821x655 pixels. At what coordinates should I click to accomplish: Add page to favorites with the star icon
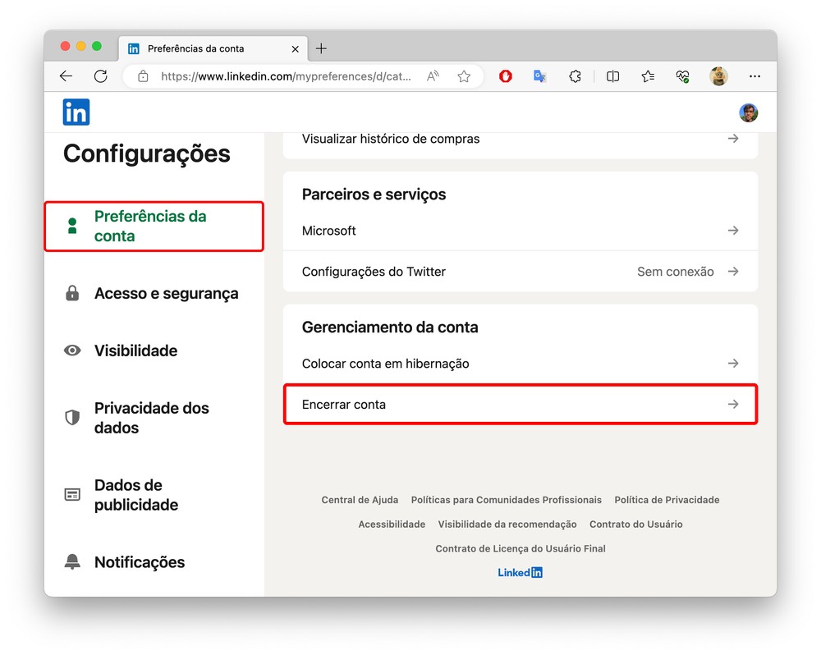(x=463, y=76)
